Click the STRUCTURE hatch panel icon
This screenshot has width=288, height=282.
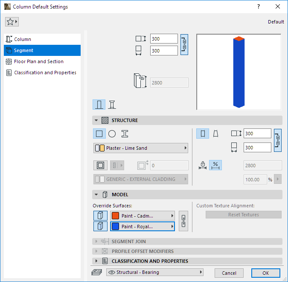(x=105, y=120)
